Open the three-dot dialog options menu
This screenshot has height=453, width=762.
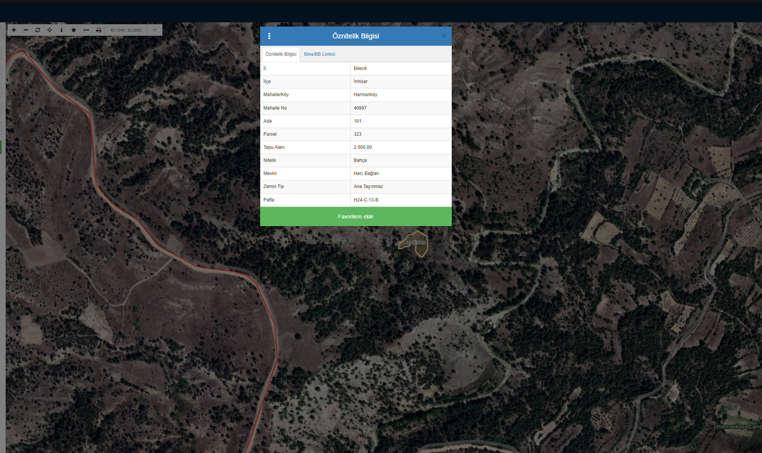pyautogui.click(x=269, y=36)
